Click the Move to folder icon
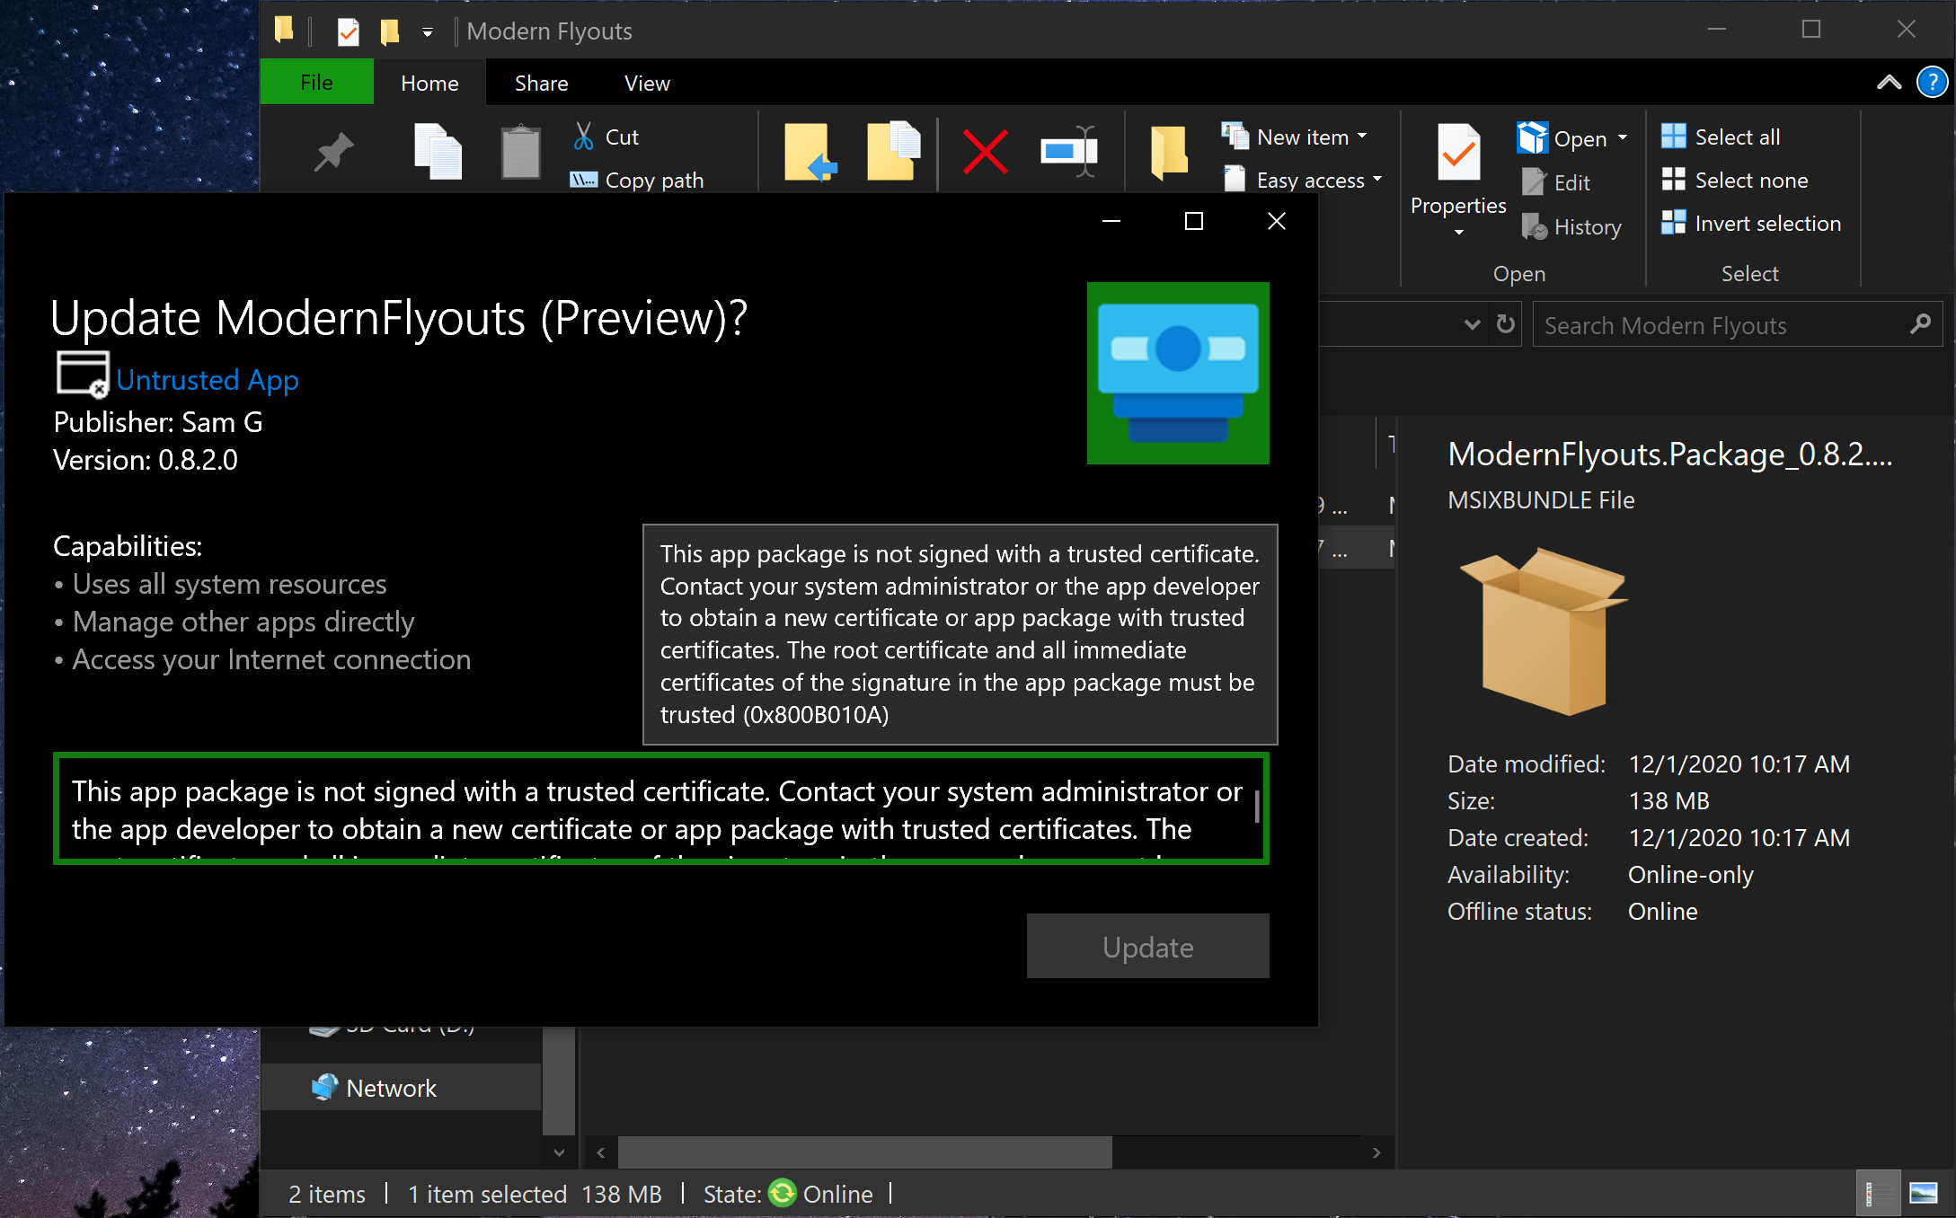This screenshot has height=1218, width=1956. [x=810, y=152]
